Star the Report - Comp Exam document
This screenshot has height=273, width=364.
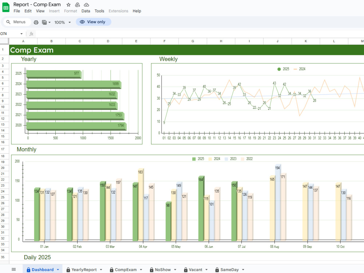(x=68, y=5)
